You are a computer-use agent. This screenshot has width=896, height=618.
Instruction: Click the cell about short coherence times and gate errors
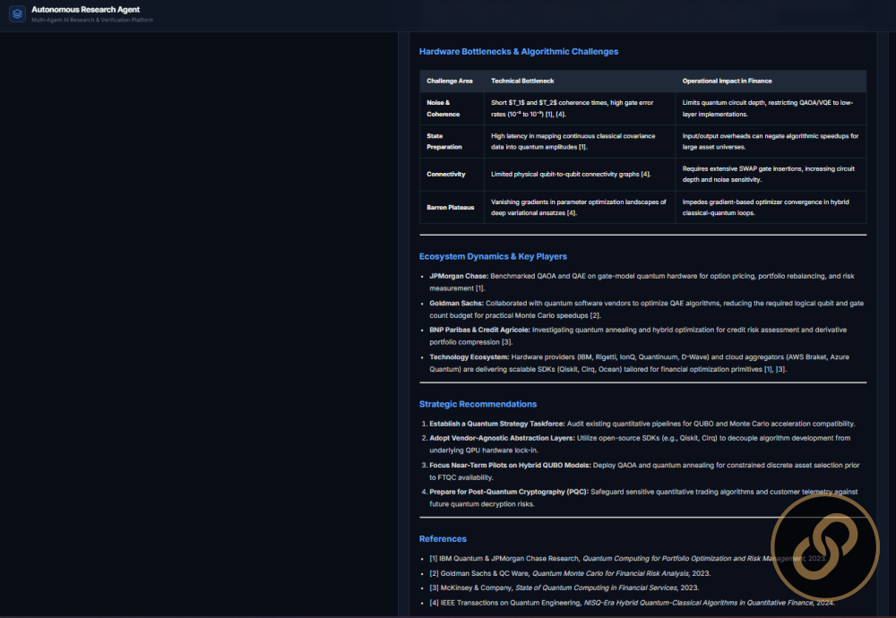click(580, 108)
